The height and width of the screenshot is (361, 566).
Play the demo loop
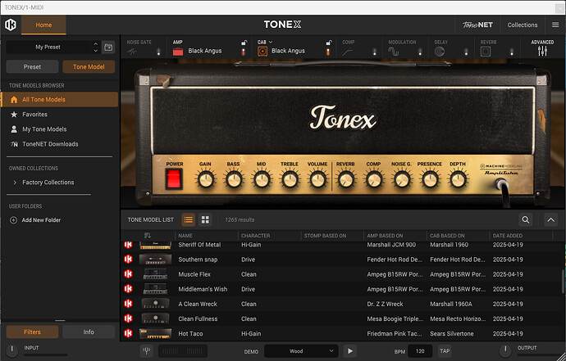pos(350,351)
